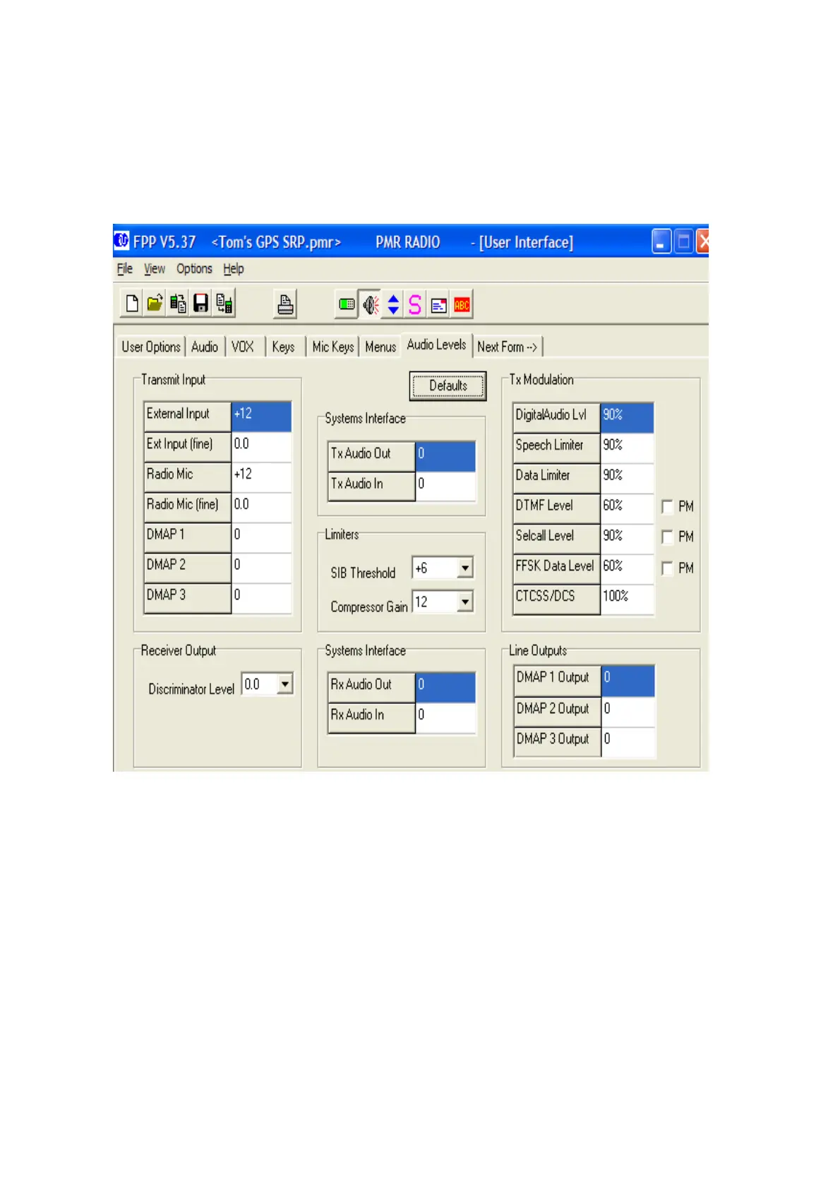
Task: Select the DMAP 1 Output value field
Action: [x=628, y=680]
